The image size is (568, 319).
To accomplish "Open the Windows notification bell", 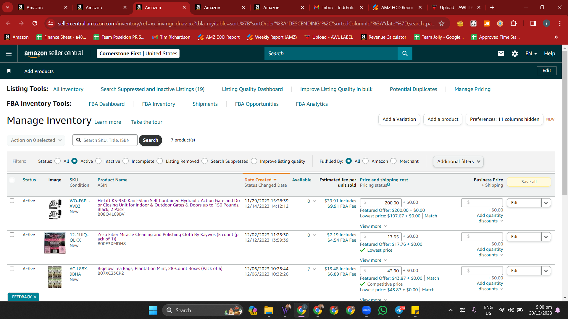I will click(558, 310).
